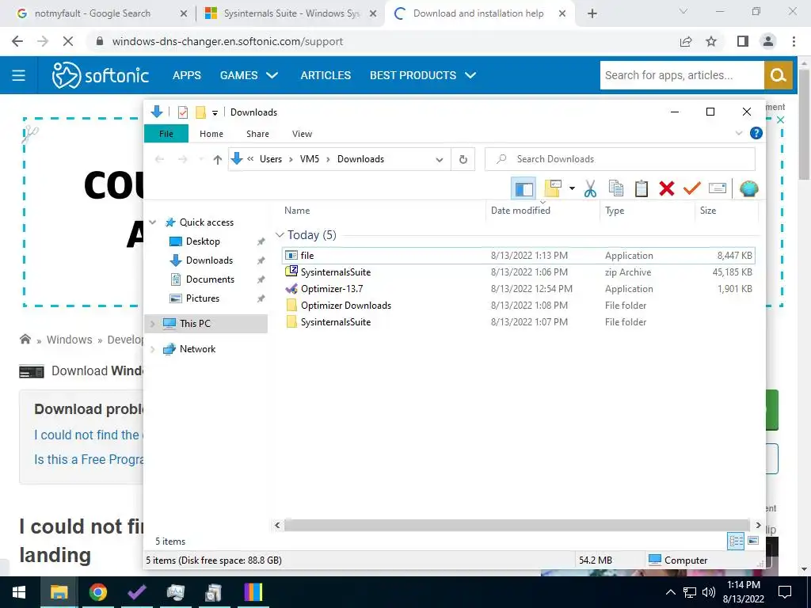The image size is (811, 608).
Task: Select Network in navigation pane
Action: (x=197, y=349)
